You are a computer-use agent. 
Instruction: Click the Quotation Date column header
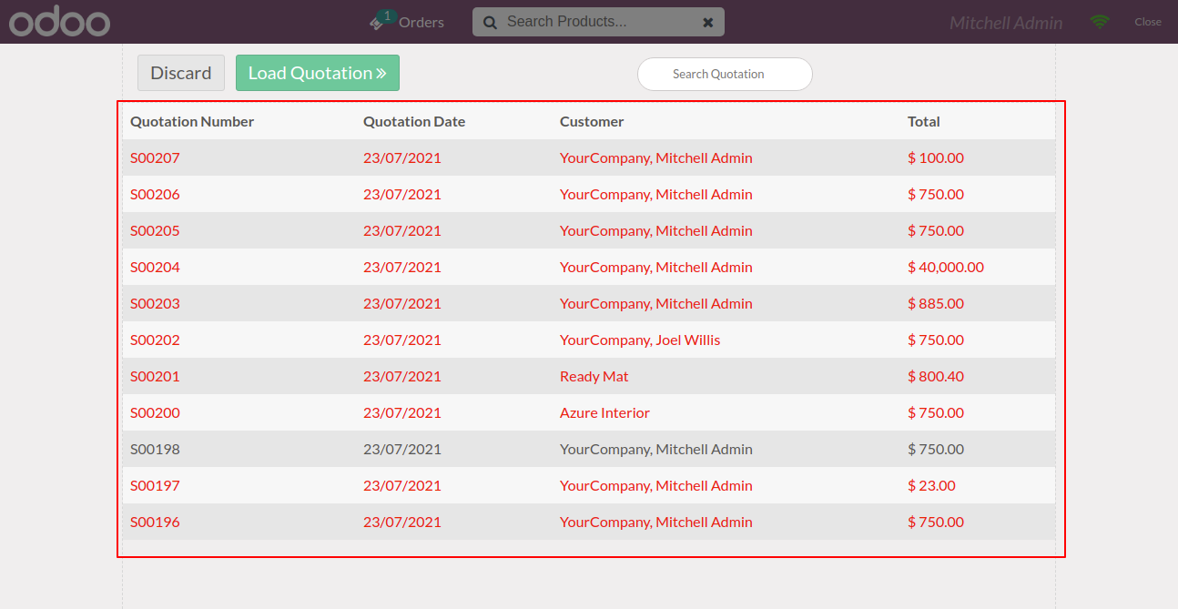[x=414, y=121]
